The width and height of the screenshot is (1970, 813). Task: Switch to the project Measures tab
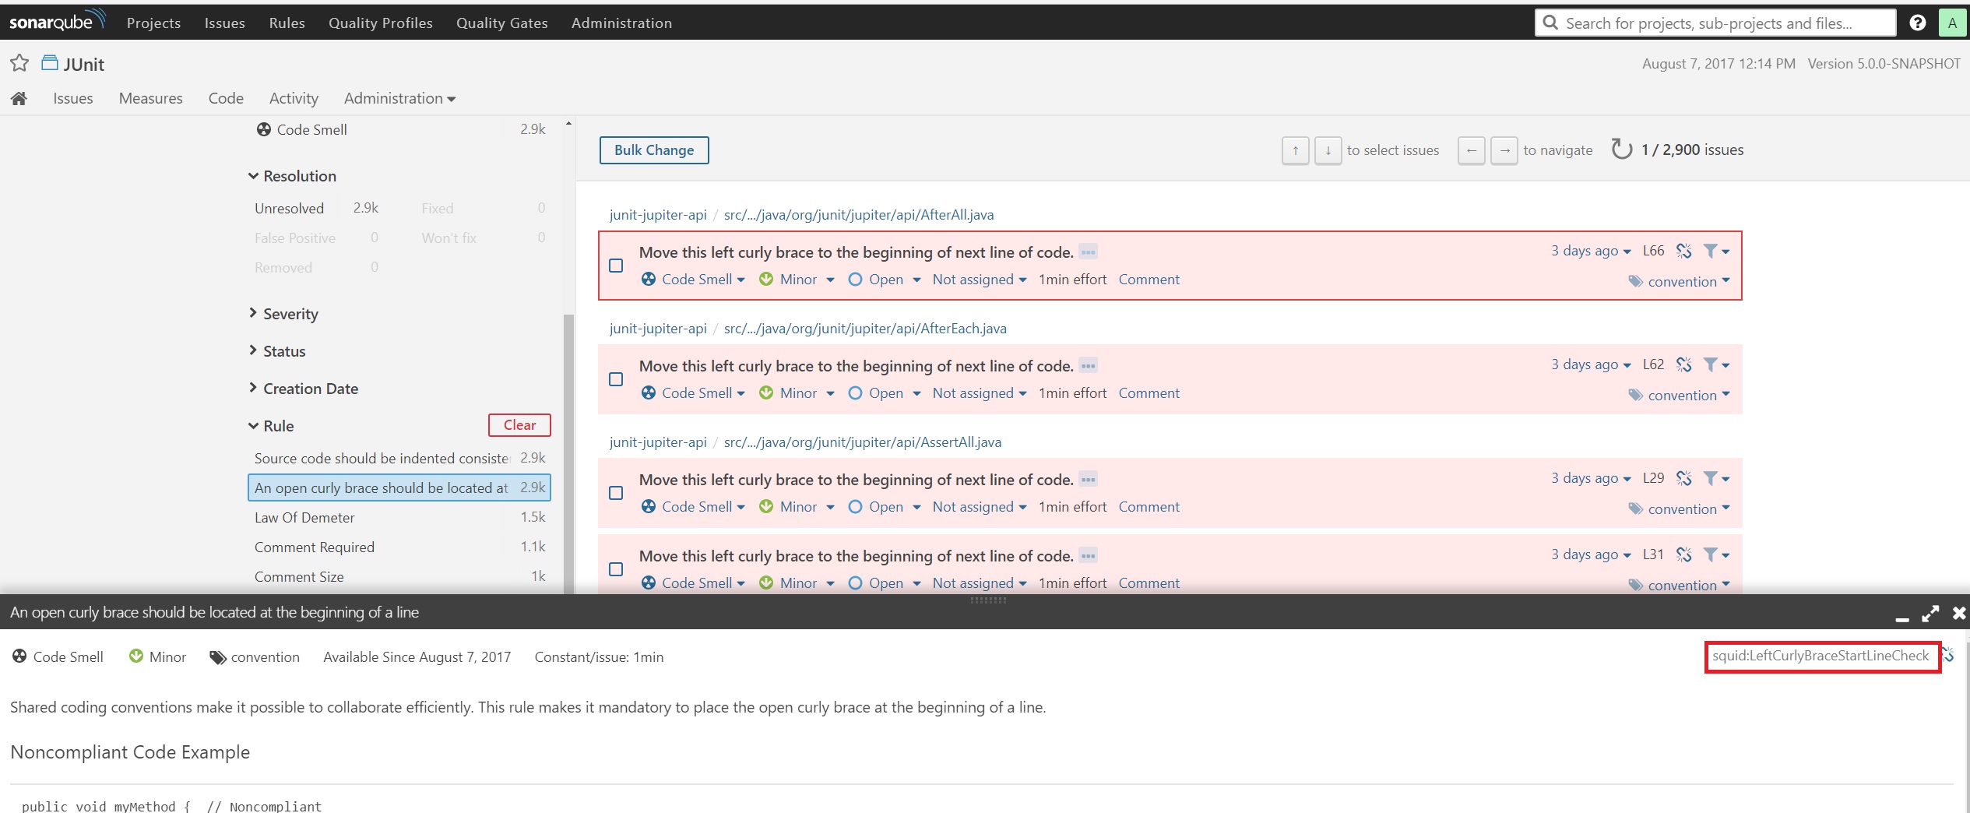point(150,98)
